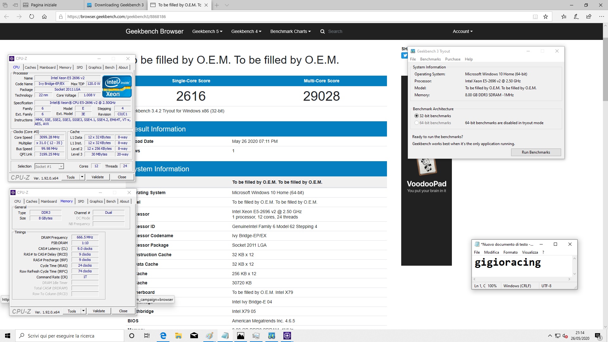The height and width of the screenshot is (342, 608).
Task: Open the Benchmark Charts dropdown
Action: pos(290,31)
